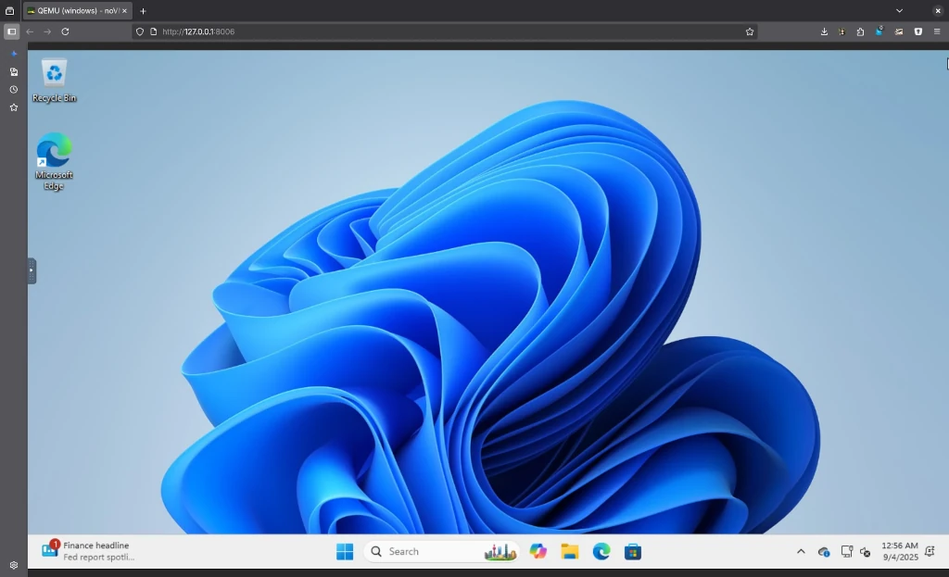Expand the noVNC control bar handle

(x=32, y=270)
